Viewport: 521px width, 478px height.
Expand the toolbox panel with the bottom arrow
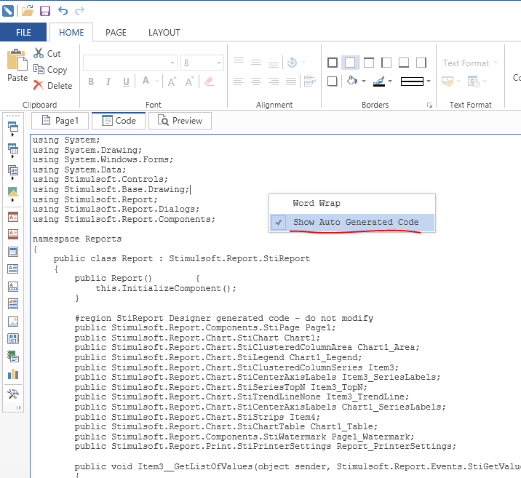[19, 407]
